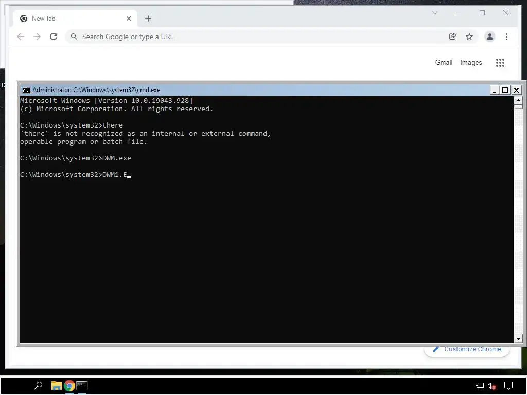Switch to Chrome via taskbar icon
This screenshot has height=395, width=527.
pos(69,386)
